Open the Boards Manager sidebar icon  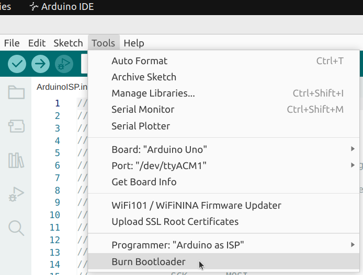[x=16, y=126]
